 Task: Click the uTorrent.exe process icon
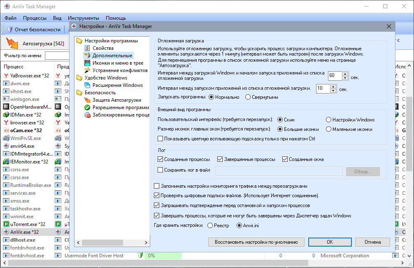[6, 224]
